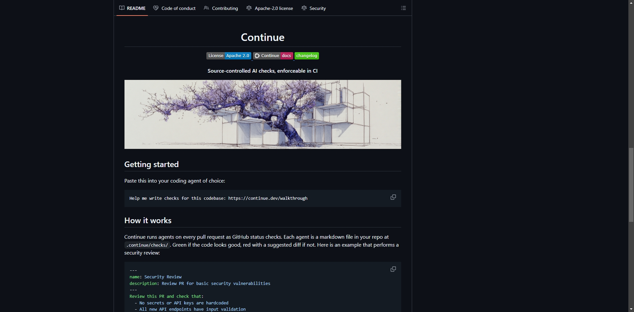Click the scrollbar down arrow
The width and height of the screenshot is (634, 312).
pyautogui.click(x=631, y=309)
